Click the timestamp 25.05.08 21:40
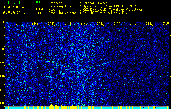Screen dimensions: 171x109 pos(14,13)
